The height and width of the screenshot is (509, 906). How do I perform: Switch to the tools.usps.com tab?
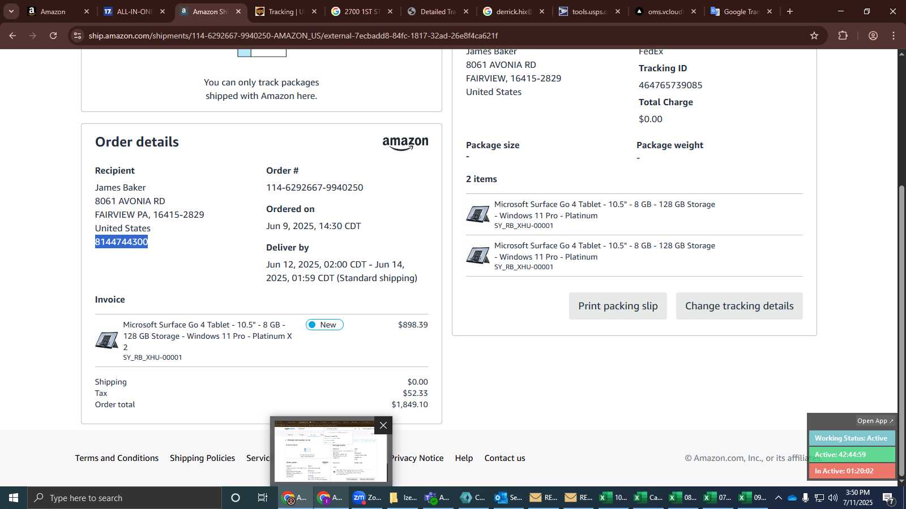pyautogui.click(x=589, y=11)
